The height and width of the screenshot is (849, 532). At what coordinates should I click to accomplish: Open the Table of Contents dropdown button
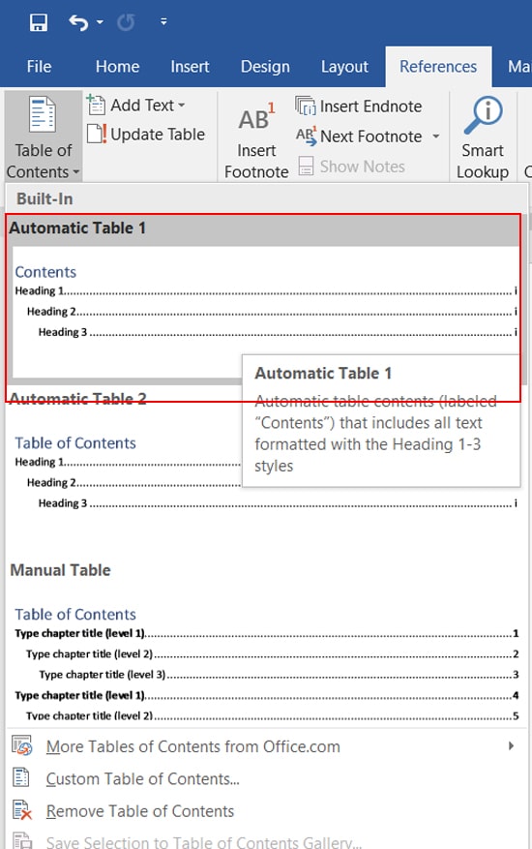click(44, 136)
